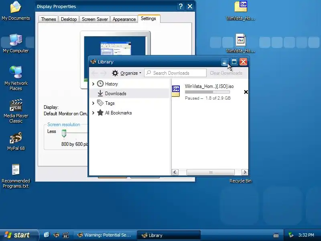Click the network tray icon near clock
The height and width of the screenshot is (241, 321).
click(291, 235)
